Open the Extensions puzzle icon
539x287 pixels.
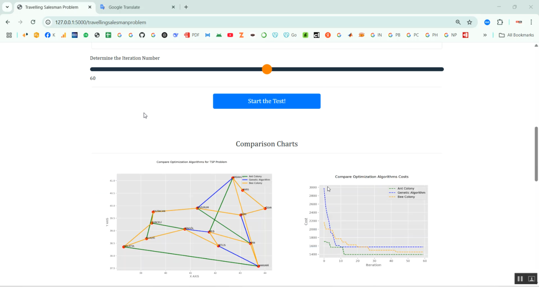(x=500, y=22)
